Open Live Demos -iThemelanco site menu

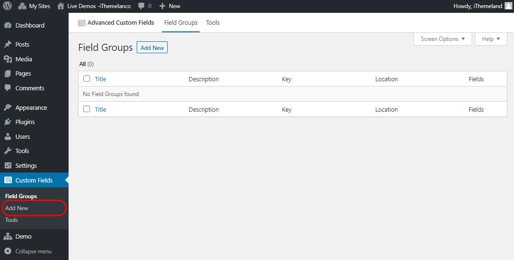click(x=94, y=6)
